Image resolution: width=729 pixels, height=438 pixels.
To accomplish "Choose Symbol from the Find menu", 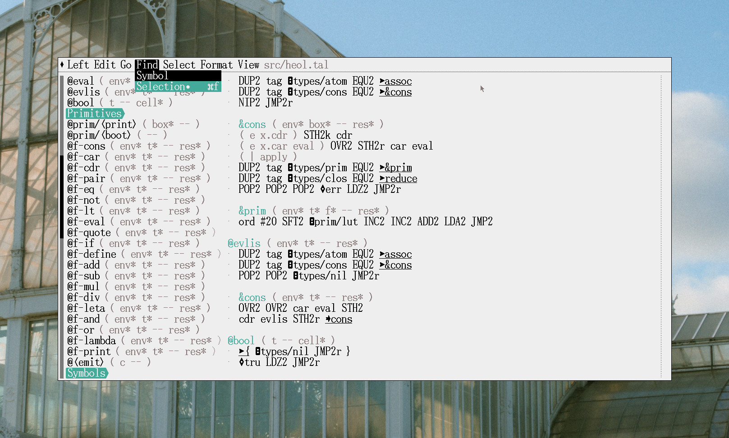I will [178, 76].
